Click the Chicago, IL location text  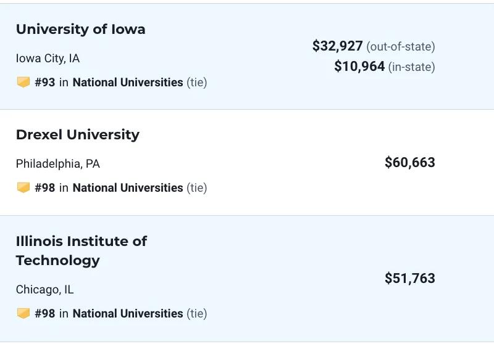44,290
